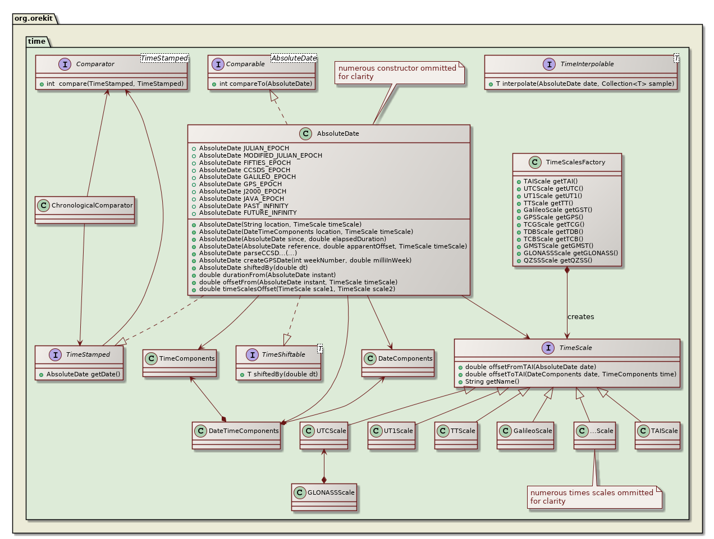
Task: Click the interface icon on TimeStamped
Action: coord(54,354)
